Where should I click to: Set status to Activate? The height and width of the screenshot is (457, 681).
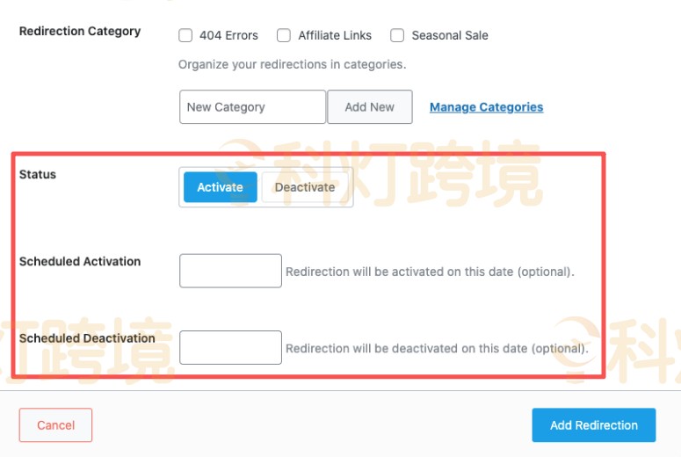(x=220, y=187)
